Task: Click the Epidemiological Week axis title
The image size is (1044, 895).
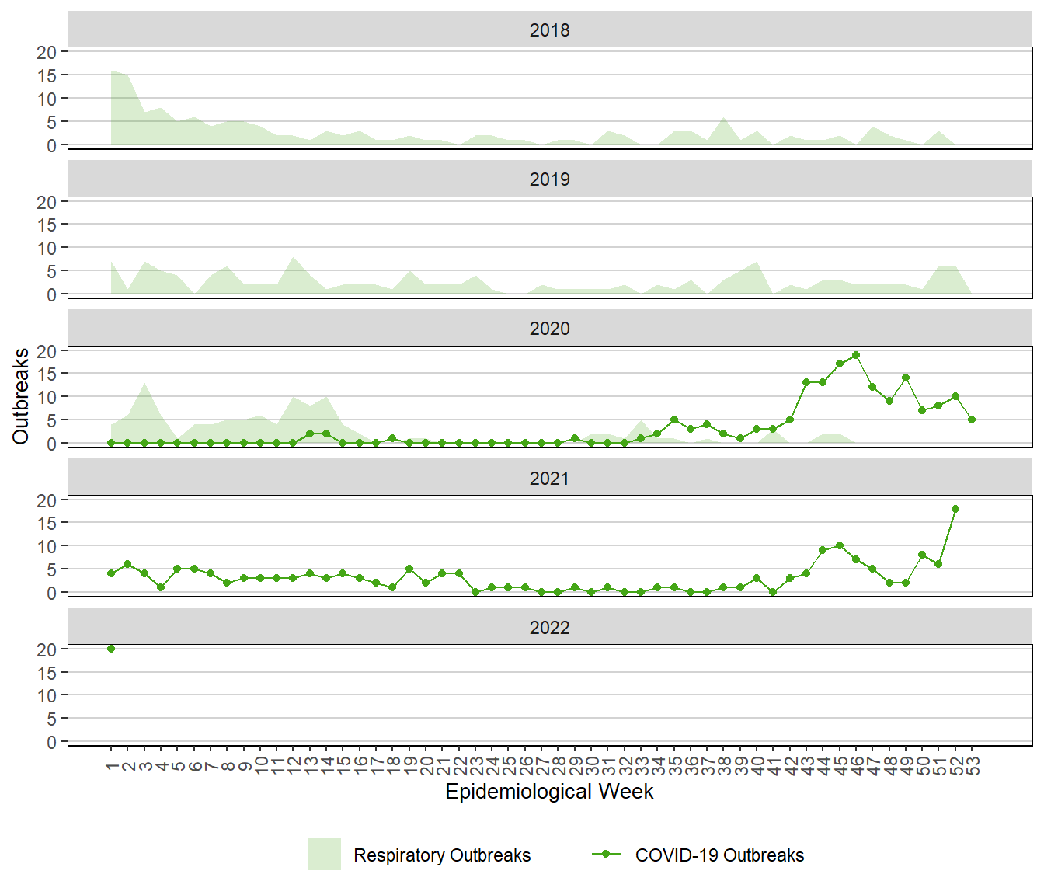Action: pyautogui.click(x=549, y=792)
